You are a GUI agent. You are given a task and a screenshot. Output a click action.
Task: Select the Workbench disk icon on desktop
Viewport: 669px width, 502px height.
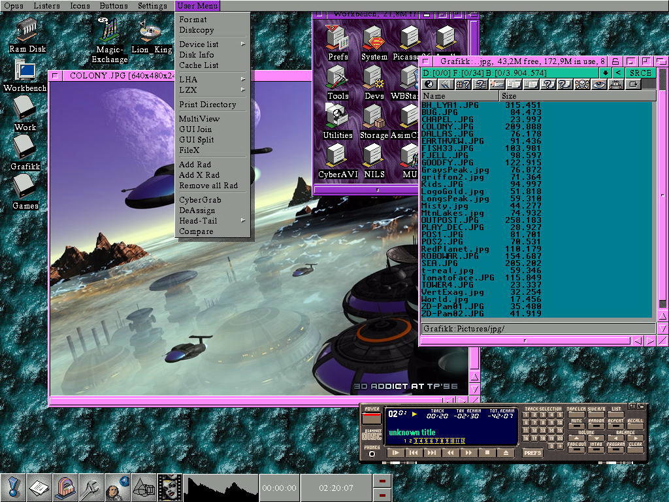(x=25, y=75)
